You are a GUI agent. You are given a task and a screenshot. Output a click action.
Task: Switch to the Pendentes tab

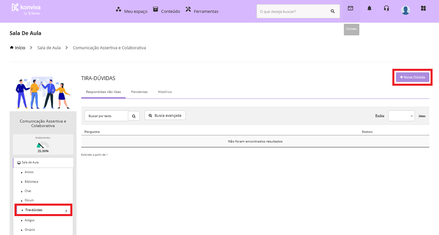(139, 92)
